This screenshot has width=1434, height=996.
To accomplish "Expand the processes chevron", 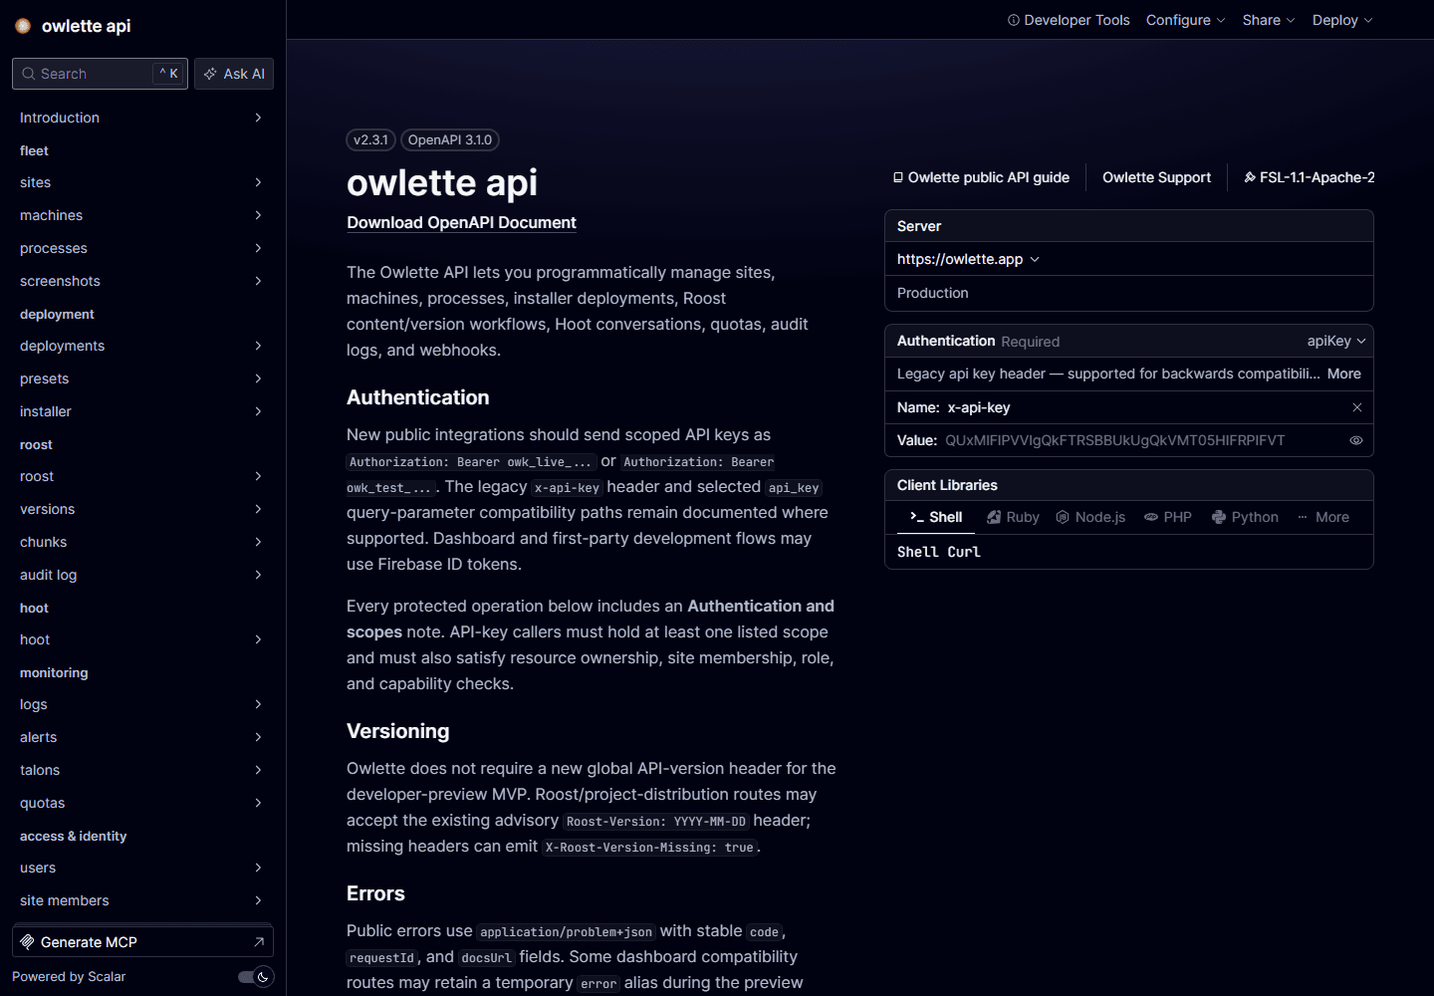I will tap(258, 248).
